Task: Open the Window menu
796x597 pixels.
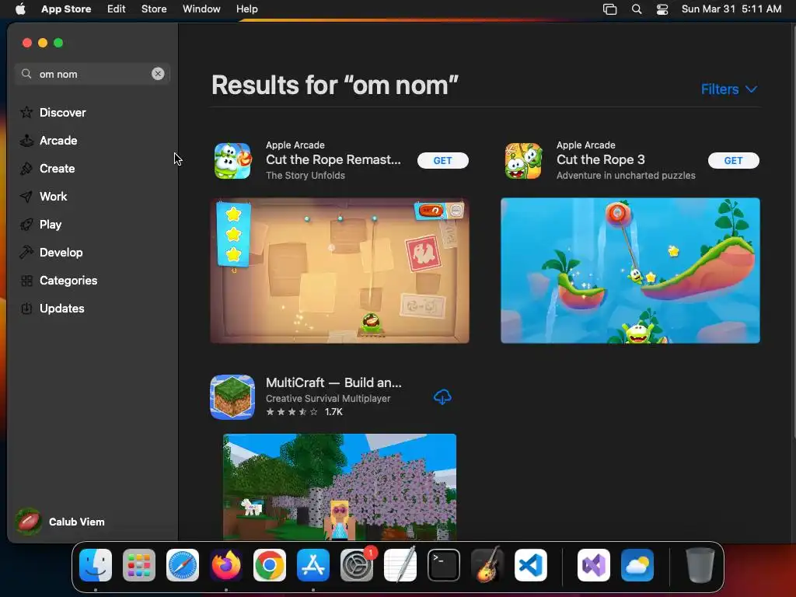Action: click(201, 9)
